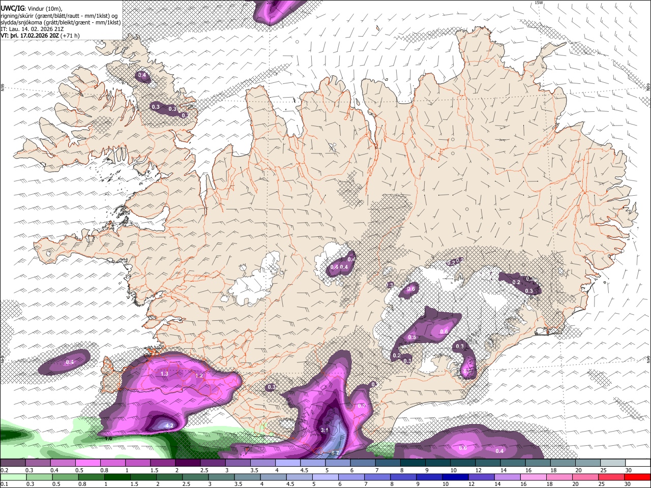This screenshot has height=488, width=651.
Task: Click the 0.1 label in the lower legend
Action: [5, 484]
